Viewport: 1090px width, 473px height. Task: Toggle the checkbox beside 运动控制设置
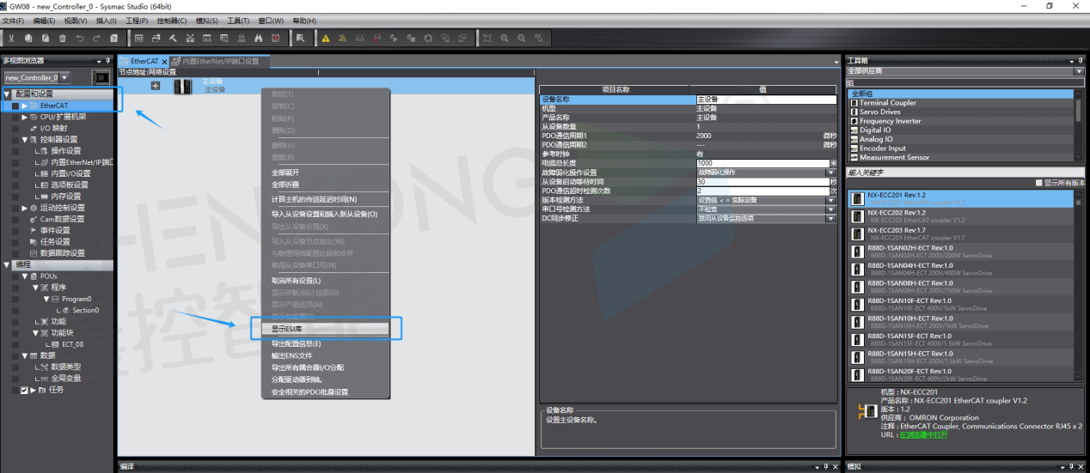[15, 208]
